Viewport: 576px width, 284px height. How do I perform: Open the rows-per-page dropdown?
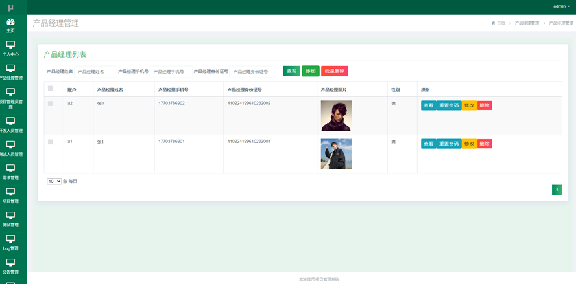tap(54, 182)
